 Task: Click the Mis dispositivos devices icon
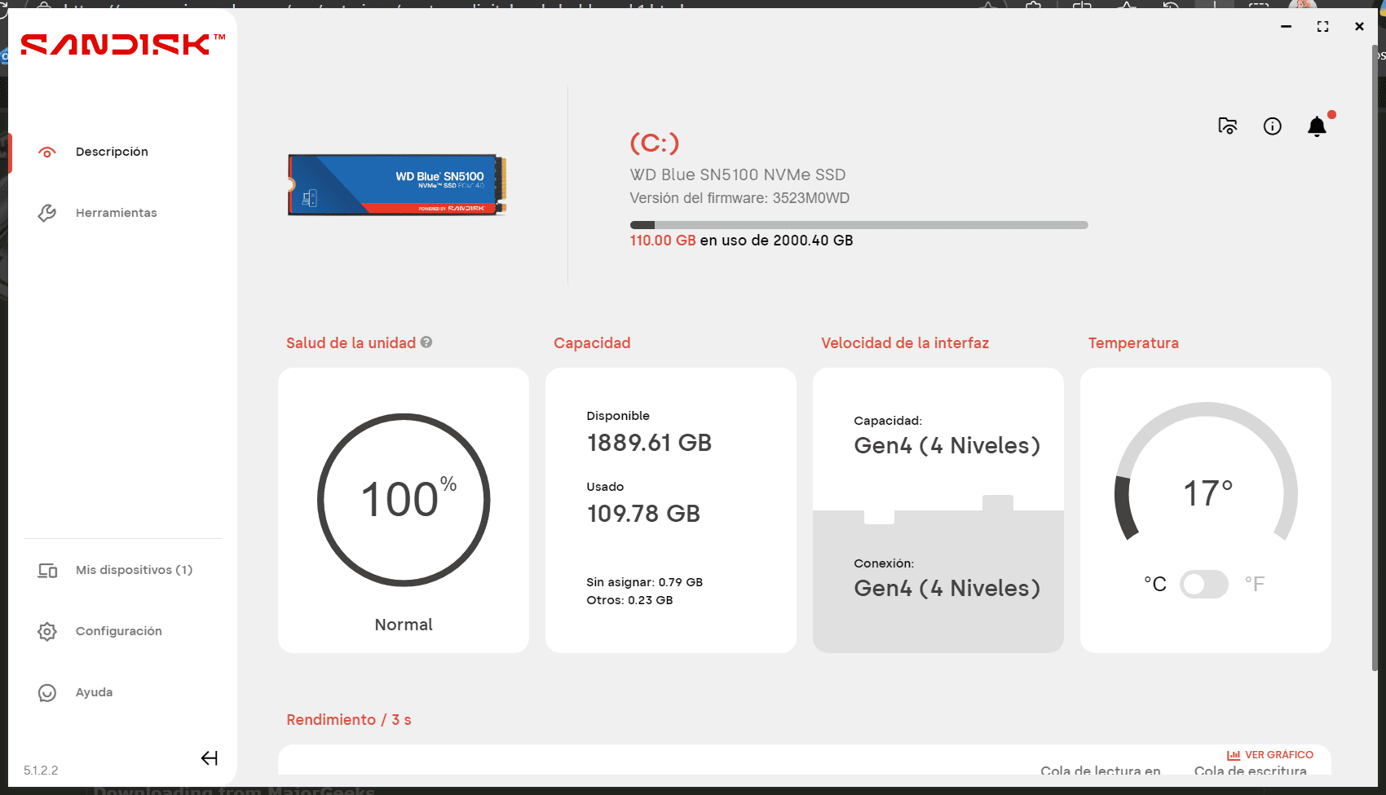coord(47,570)
